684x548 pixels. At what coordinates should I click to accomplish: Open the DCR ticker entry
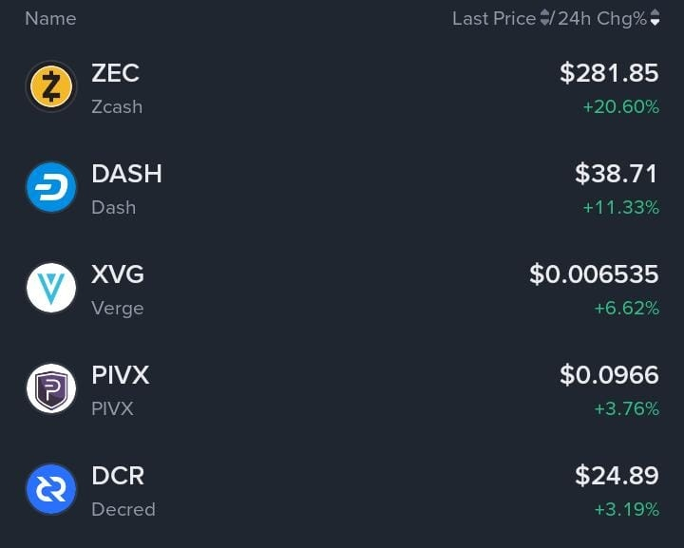pyautogui.click(x=118, y=476)
